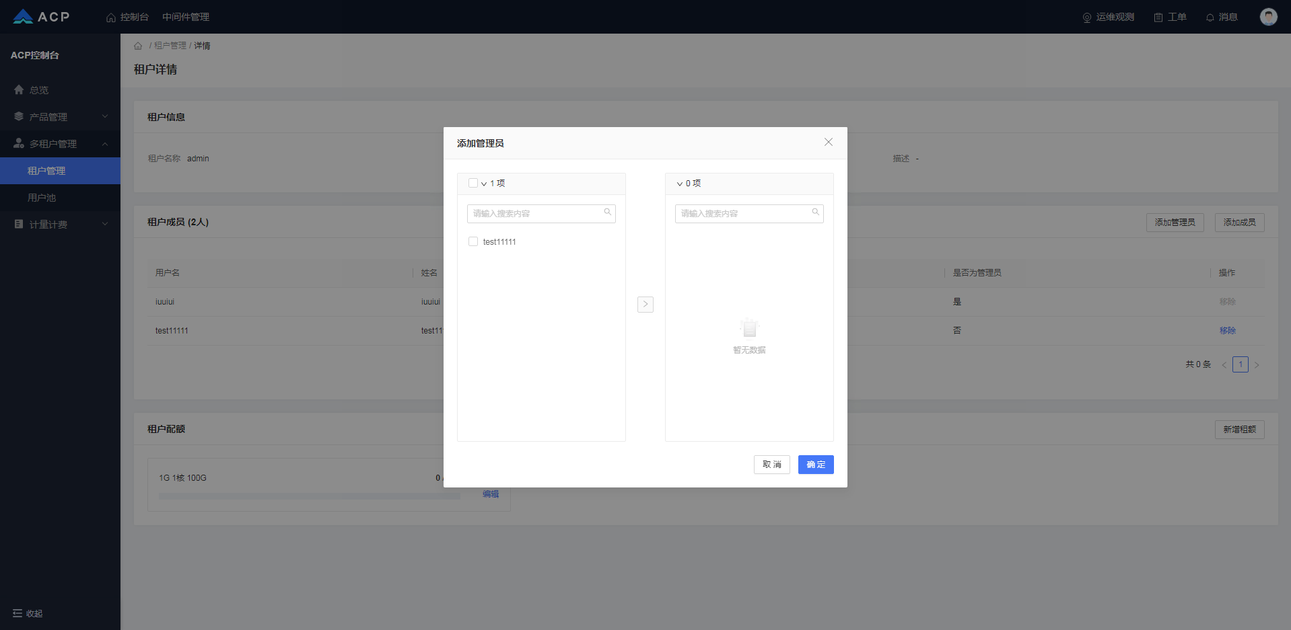Click the search icon in right transfer list
The height and width of the screenshot is (630, 1291).
(x=815, y=212)
